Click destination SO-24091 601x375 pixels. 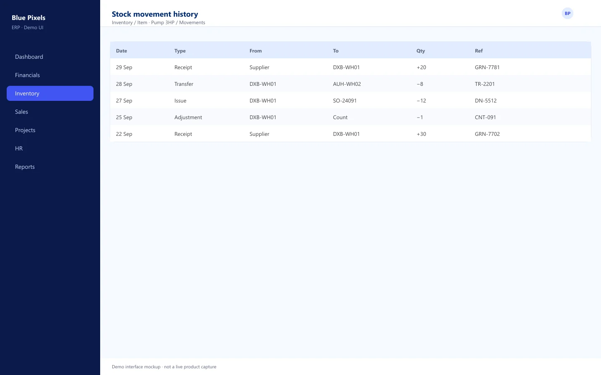pos(345,100)
